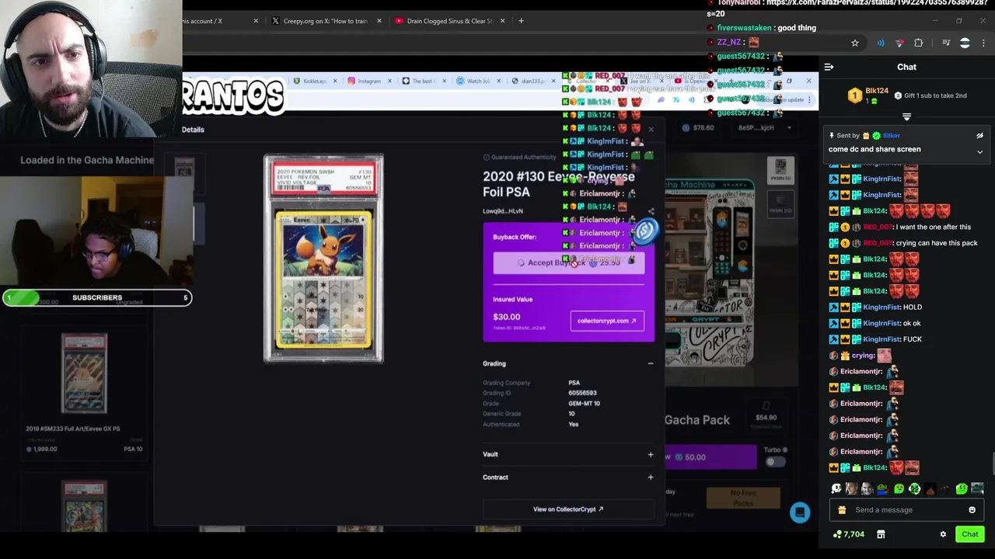This screenshot has width=995, height=559.
Task: Open the 2019 Full Art Eevee GX card thumbnail
Action: [84, 374]
